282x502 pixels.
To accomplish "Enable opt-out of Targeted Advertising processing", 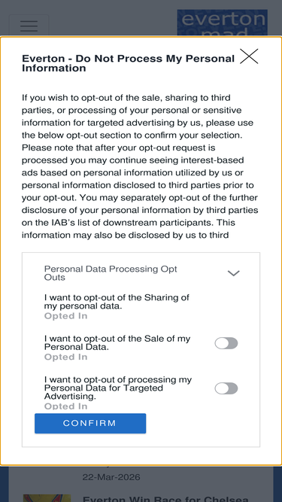I will coord(226,388).
